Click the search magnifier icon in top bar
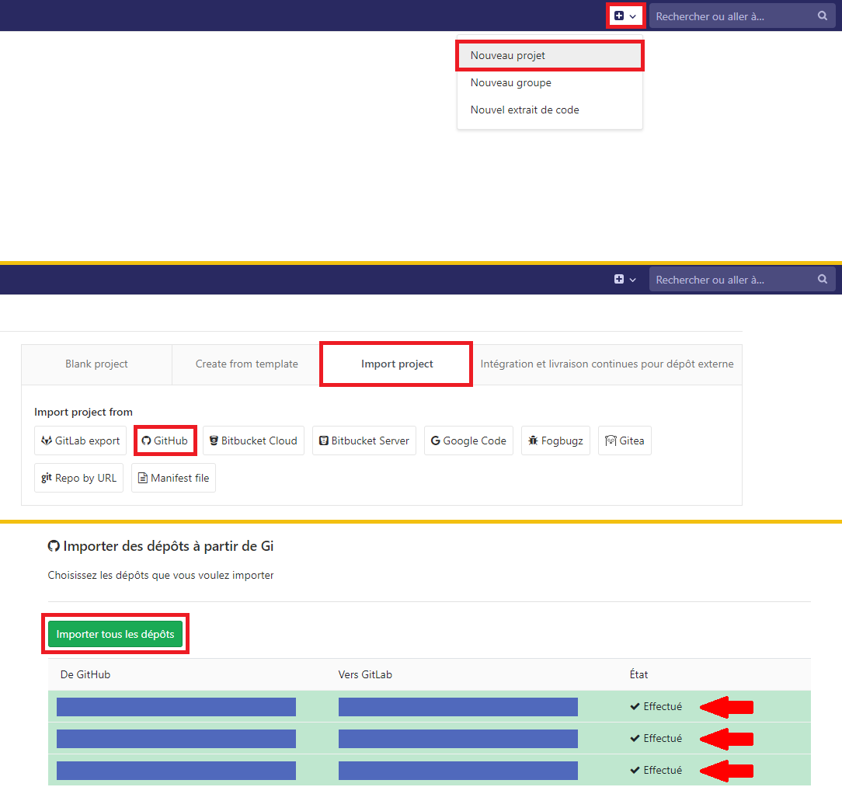This screenshot has width=842, height=787. [x=823, y=16]
